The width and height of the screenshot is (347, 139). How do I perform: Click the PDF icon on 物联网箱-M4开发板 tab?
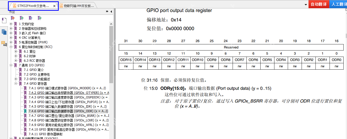pyautogui.click(x=61, y=6)
